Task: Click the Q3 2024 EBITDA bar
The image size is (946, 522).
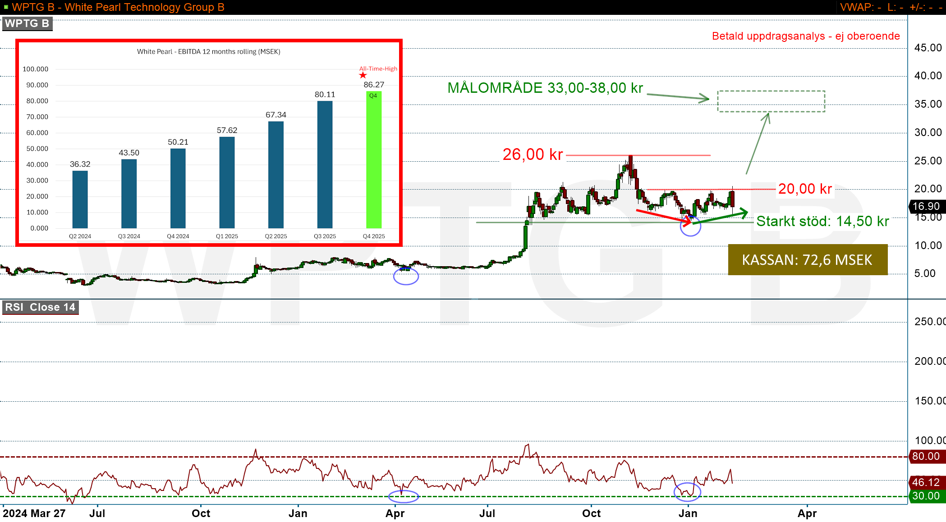Action: click(129, 194)
